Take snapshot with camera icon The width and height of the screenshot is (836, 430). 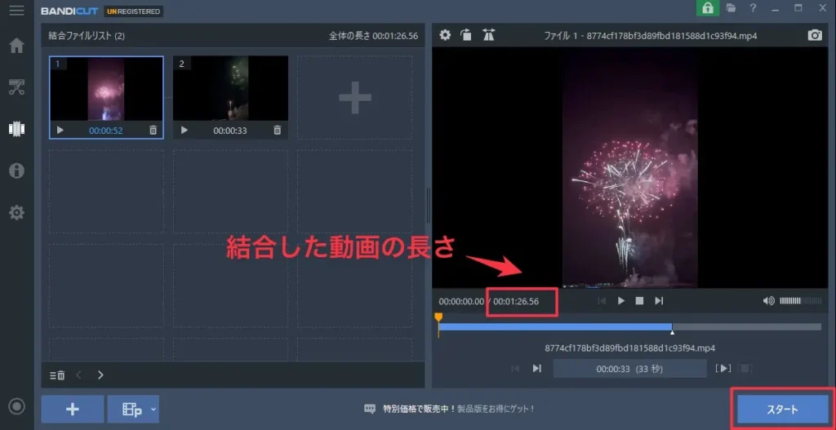[x=815, y=35]
